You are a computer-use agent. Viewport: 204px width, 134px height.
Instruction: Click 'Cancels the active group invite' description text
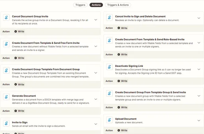[50, 22]
